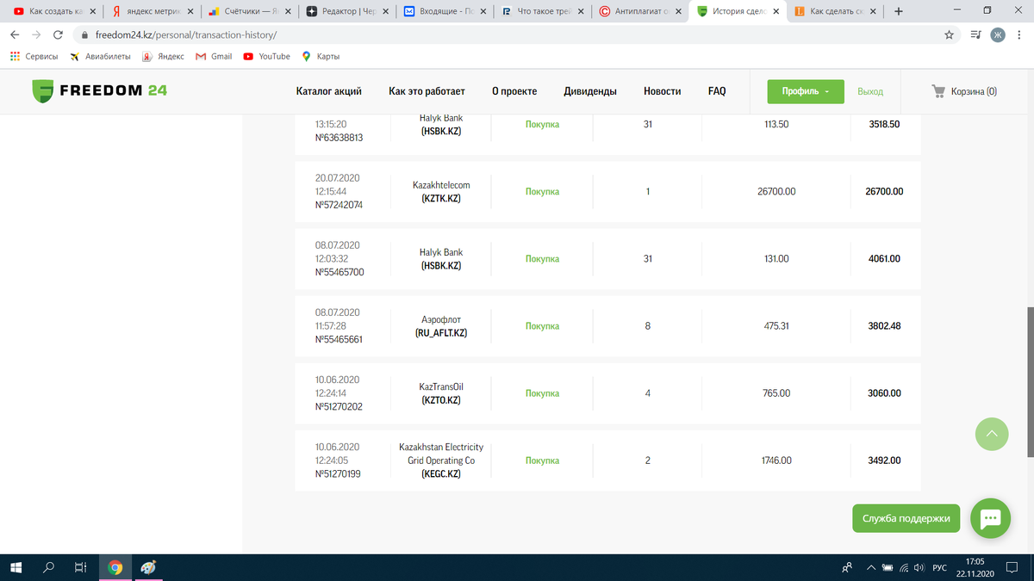Click Kazakhtelecom (KZTK.KZ) stock name
This screenshot has height=581, width=1034.
(x=441, y=191)
